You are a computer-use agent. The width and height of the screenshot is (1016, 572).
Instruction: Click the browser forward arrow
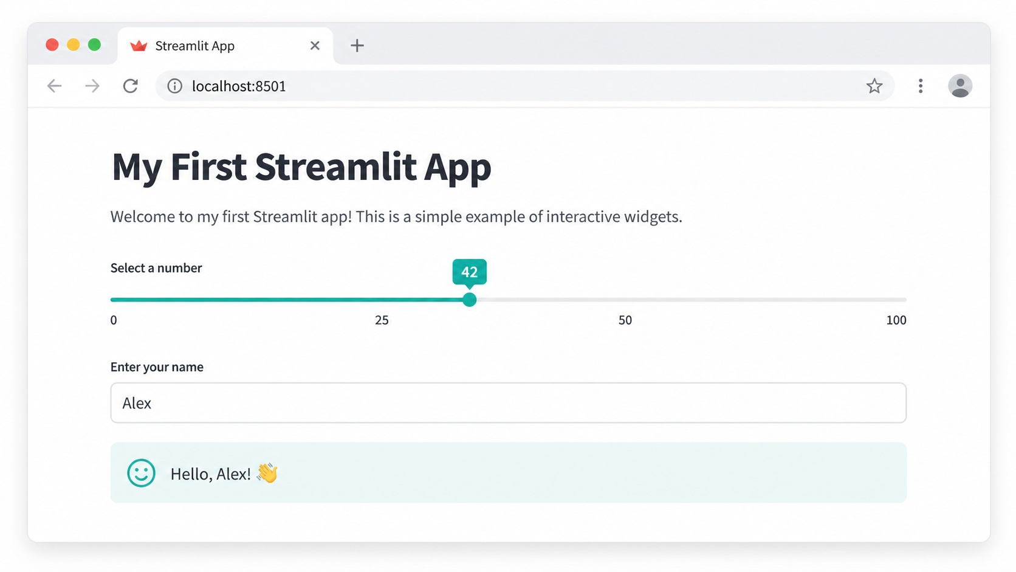pyautogui.click(x=92, y=86)
